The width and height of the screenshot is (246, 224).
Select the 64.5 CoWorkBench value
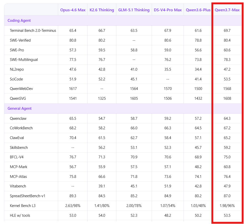pyautogui.click(x=198, y=128)
